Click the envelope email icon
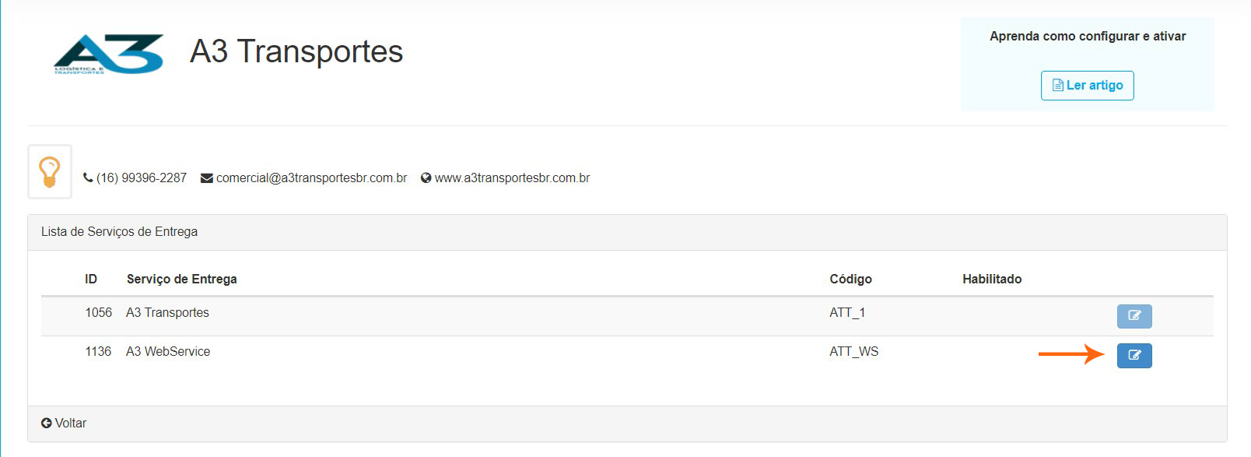The width and height of the screenshot is (1251, 457). (207, 178)
